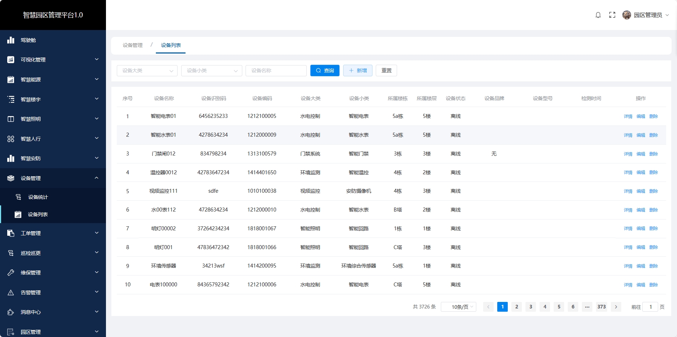
Task: Expand the 工单管理 menu chevron
Action: coord(97,233)
